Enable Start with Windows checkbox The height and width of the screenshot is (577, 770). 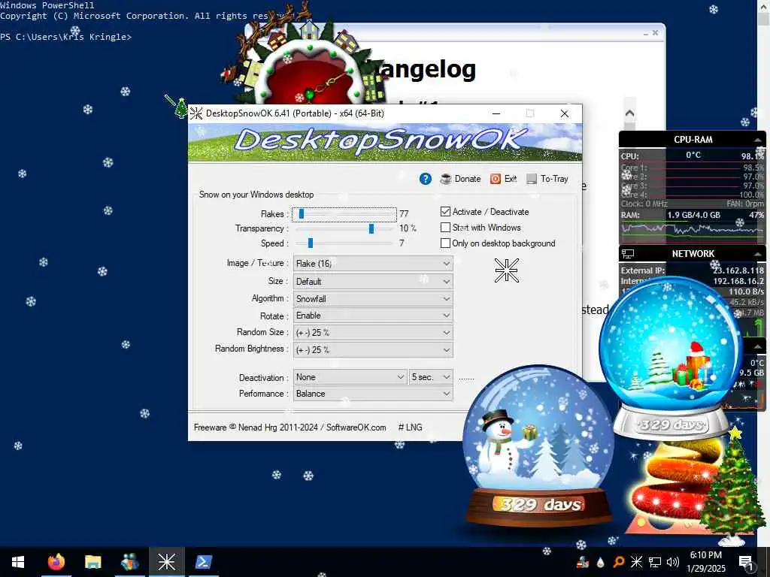445,227
